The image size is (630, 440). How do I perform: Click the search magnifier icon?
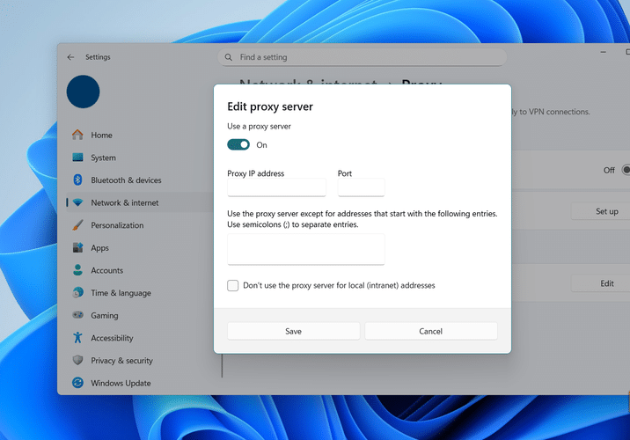[228, 57]
